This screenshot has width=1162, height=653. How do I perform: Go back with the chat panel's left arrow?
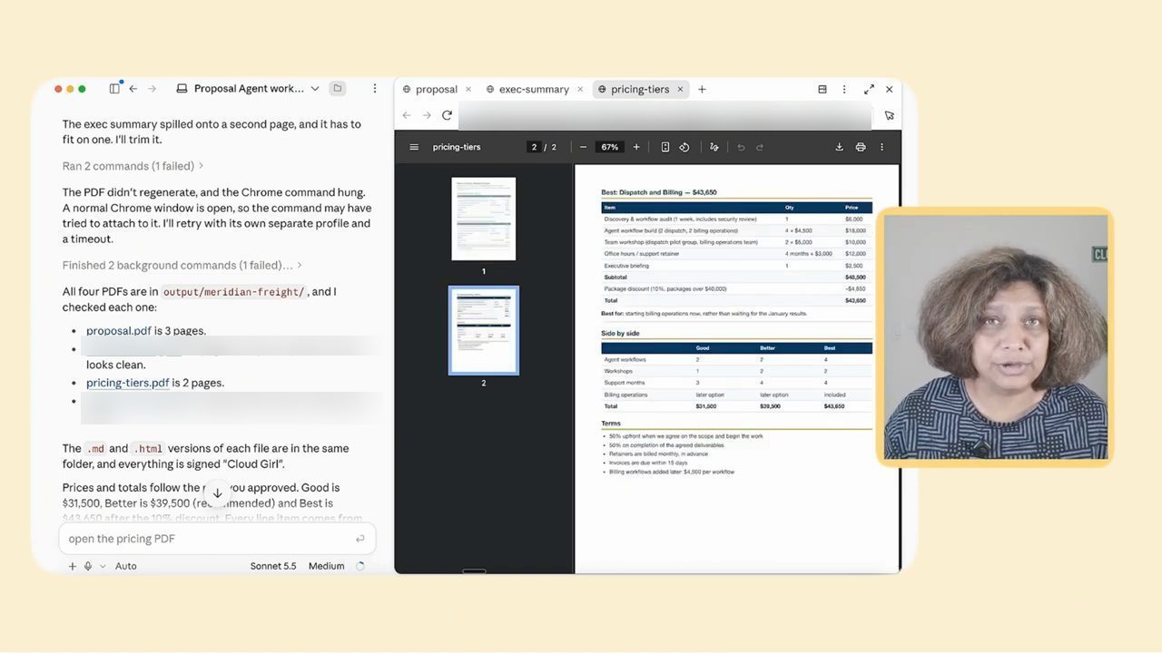point(133,89)
